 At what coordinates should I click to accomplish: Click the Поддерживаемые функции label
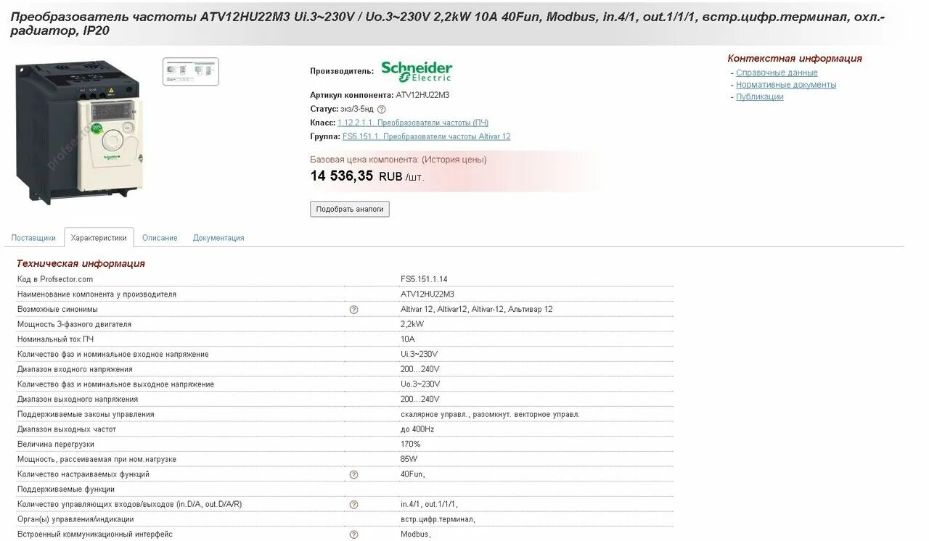pos(65,490)
